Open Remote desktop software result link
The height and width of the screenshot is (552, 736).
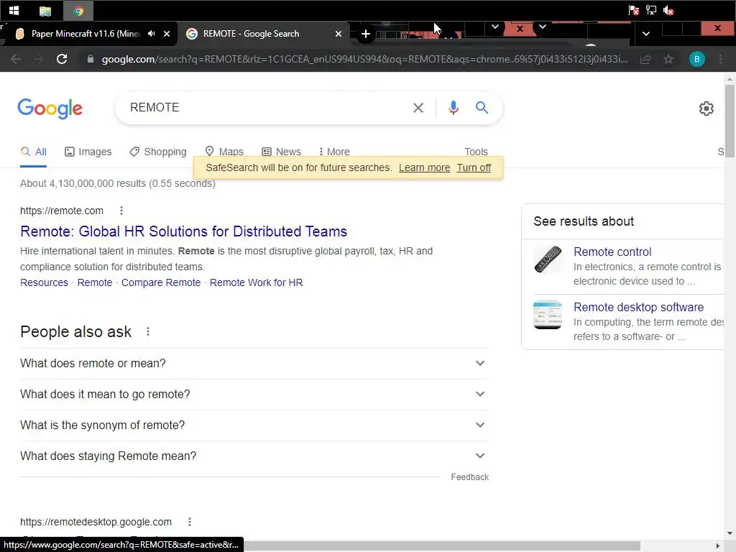point(638,308)
